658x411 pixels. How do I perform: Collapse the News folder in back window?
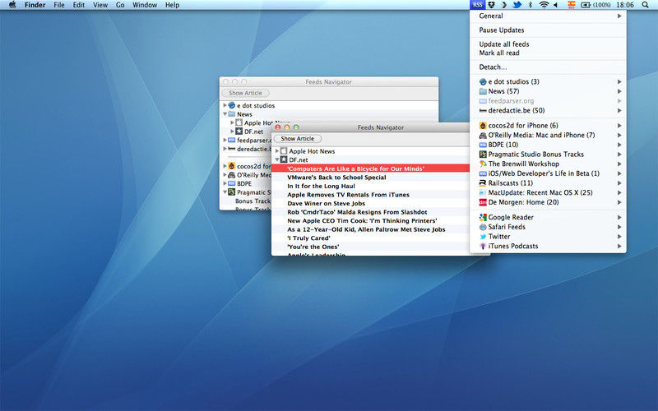[225, 114]
